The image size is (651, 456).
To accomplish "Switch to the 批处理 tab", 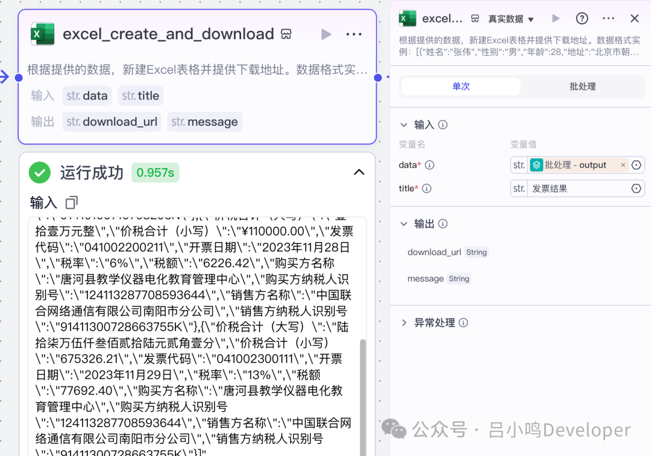I will [x=582, y=86].
